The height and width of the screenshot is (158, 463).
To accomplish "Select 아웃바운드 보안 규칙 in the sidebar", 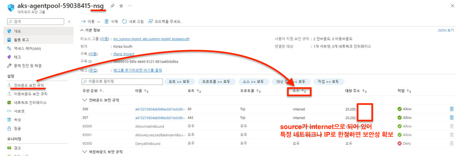I will point(30,94).
